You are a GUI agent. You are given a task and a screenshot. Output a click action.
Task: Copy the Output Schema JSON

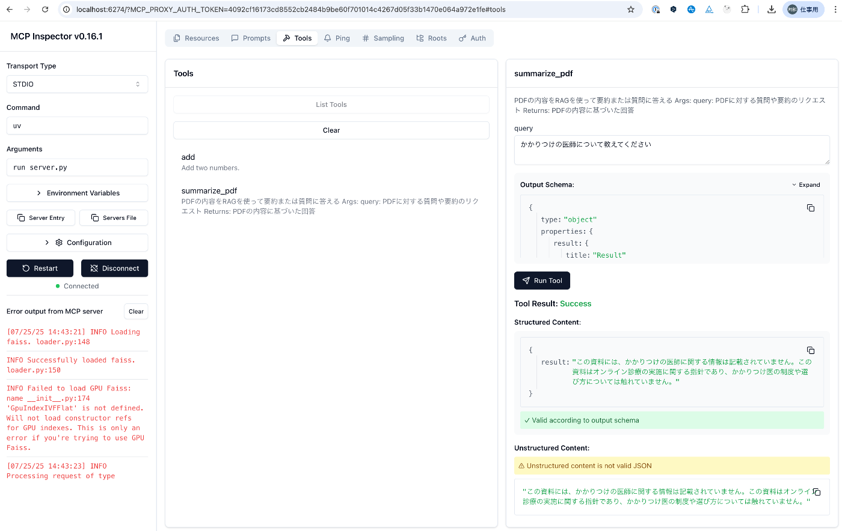pyautogui.click(x=811, y=208)
